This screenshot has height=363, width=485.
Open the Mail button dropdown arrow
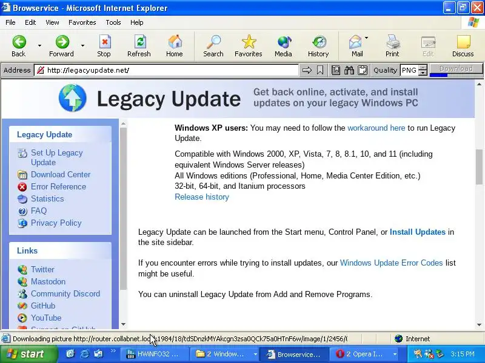pyautogui.click(x=367, y=38)
